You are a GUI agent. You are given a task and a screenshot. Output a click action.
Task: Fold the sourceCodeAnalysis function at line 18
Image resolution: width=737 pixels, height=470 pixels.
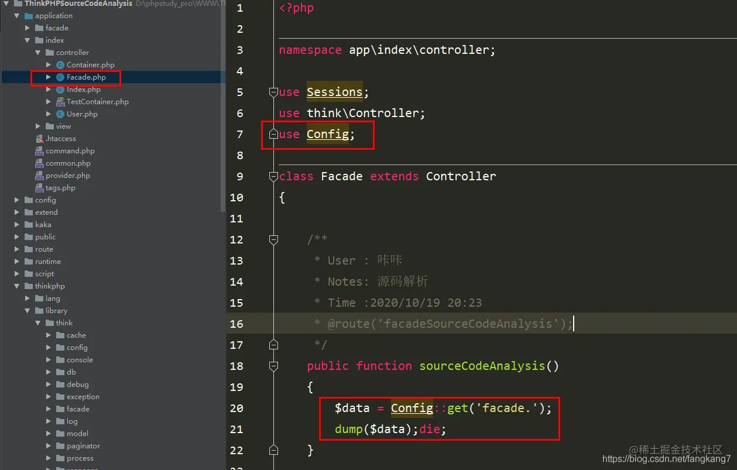[x=273, y=366]
